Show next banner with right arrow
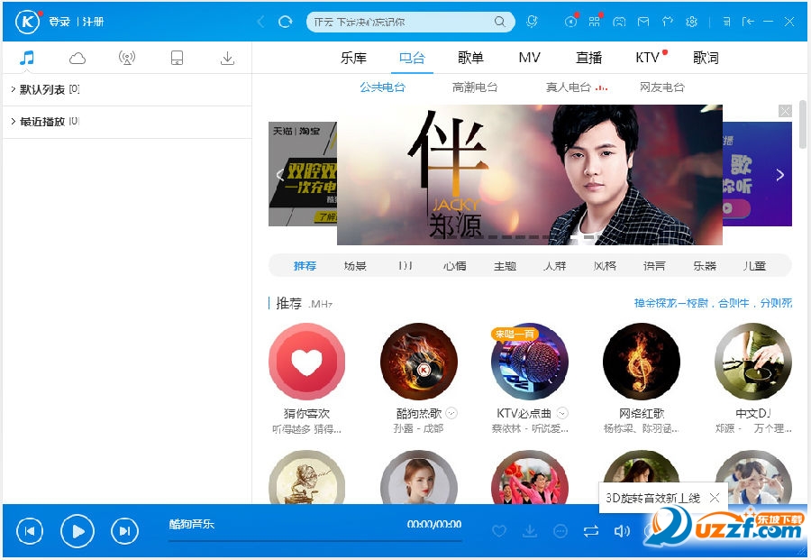This screenshot has width=811, height=560. click(780, 175)
